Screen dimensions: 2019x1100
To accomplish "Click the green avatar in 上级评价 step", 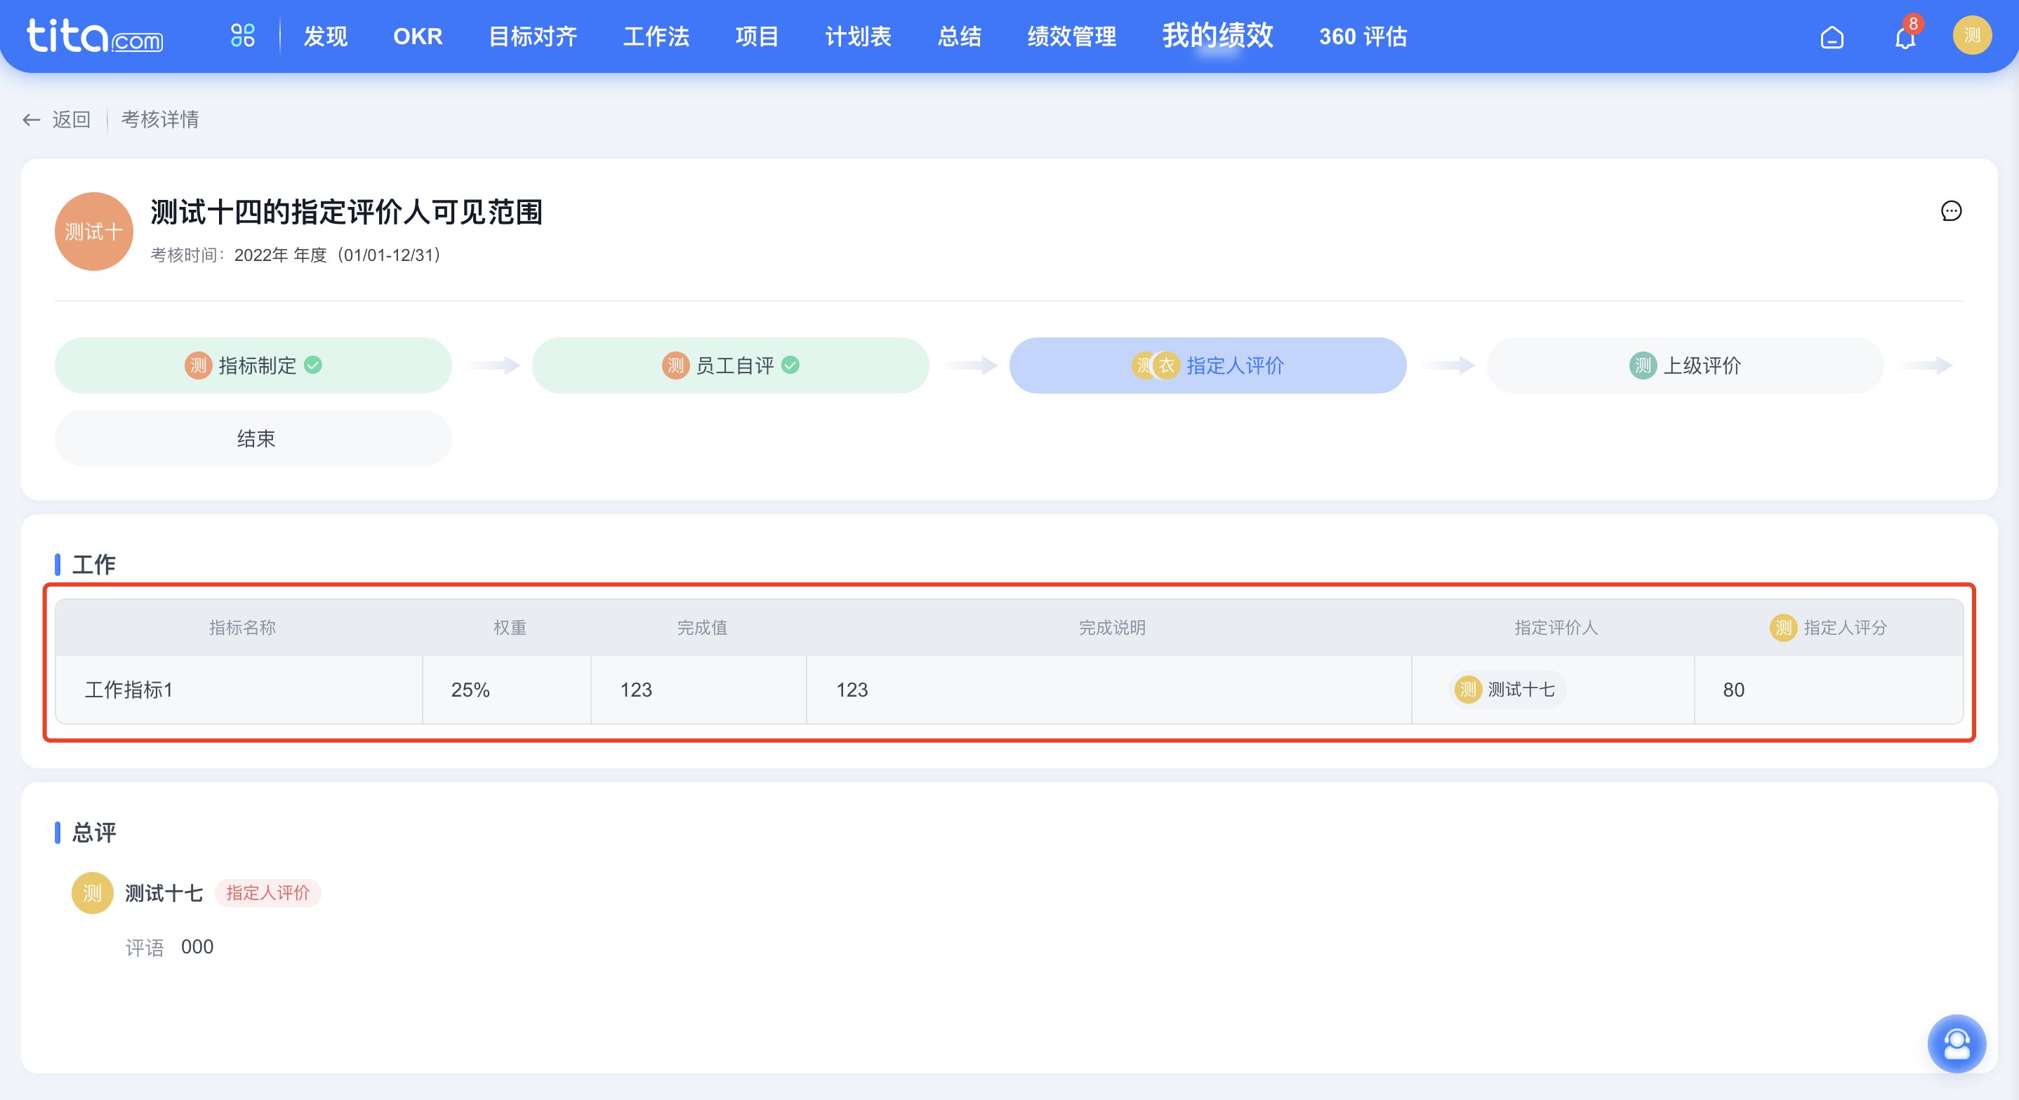I will (x=1643, y=366).
